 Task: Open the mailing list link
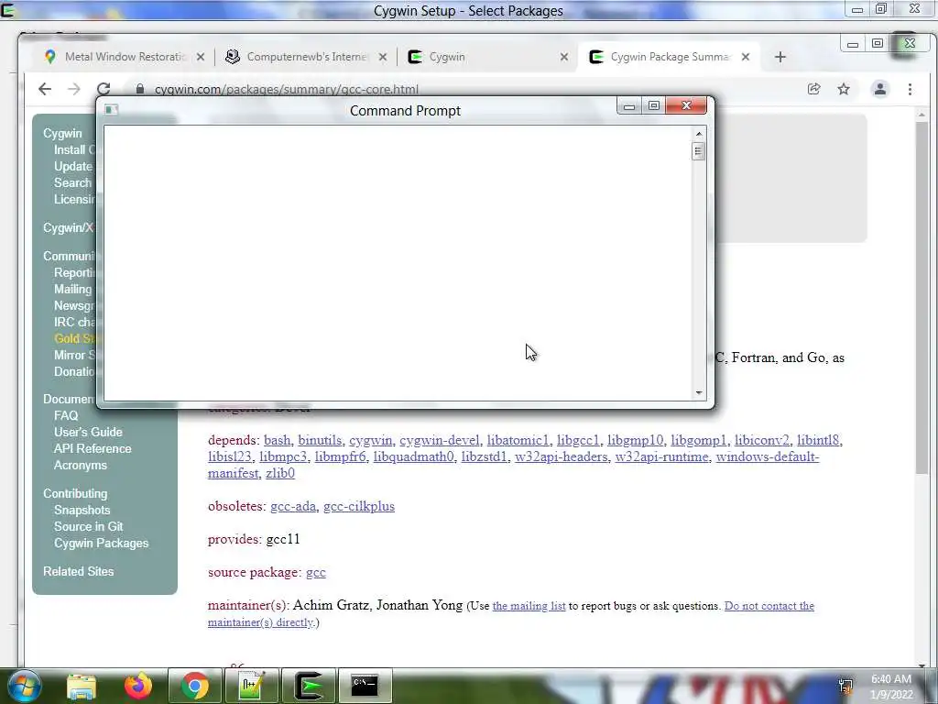pos(529,606)
